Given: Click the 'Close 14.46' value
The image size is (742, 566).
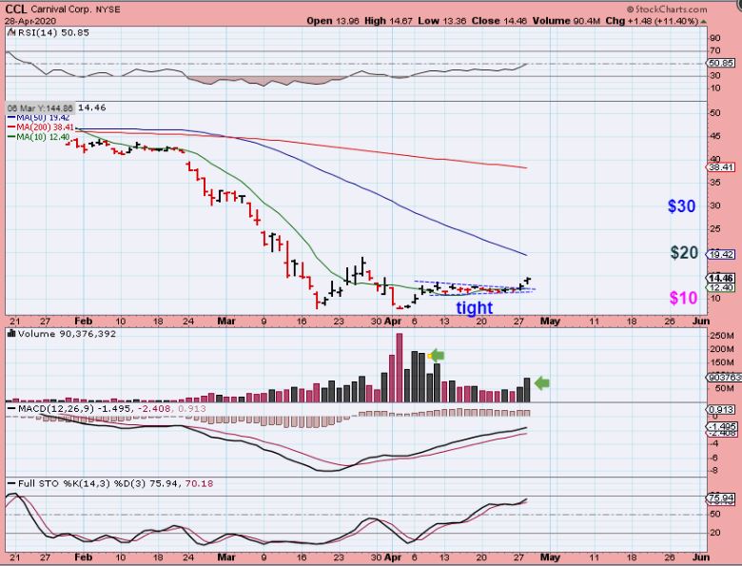Looking at the screenshot, I should 499,21.
